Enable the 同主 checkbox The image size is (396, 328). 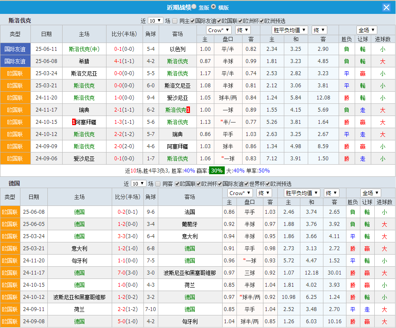pyautogui.click(x=175, y=20)
